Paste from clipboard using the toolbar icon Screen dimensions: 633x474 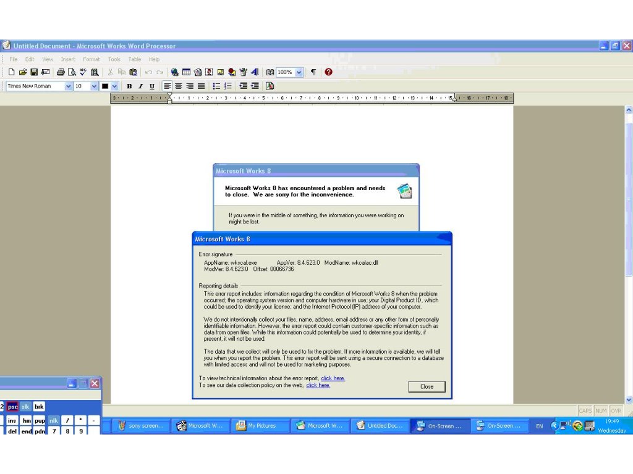pyautogui.click(x=133, y=72)
